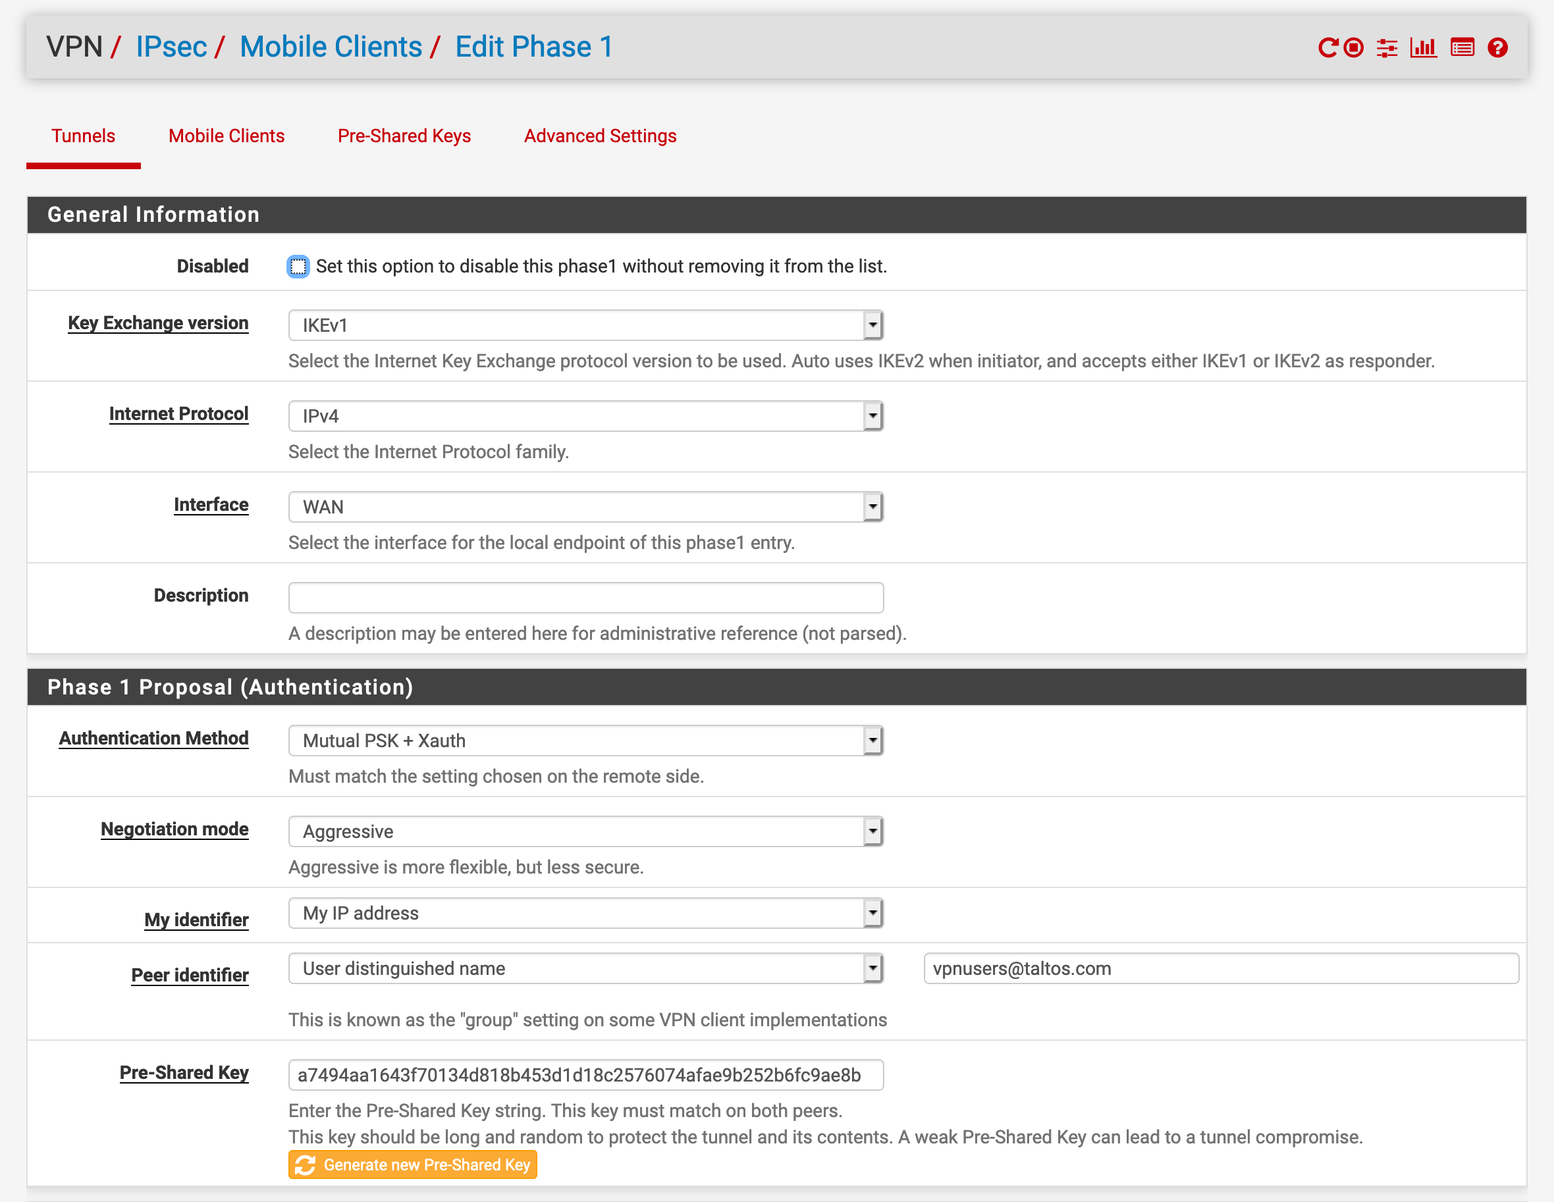The width and height of the screenshot is (1554, 1202).
Task: Open Interface dropdown showing WAN
Action: 585,507
